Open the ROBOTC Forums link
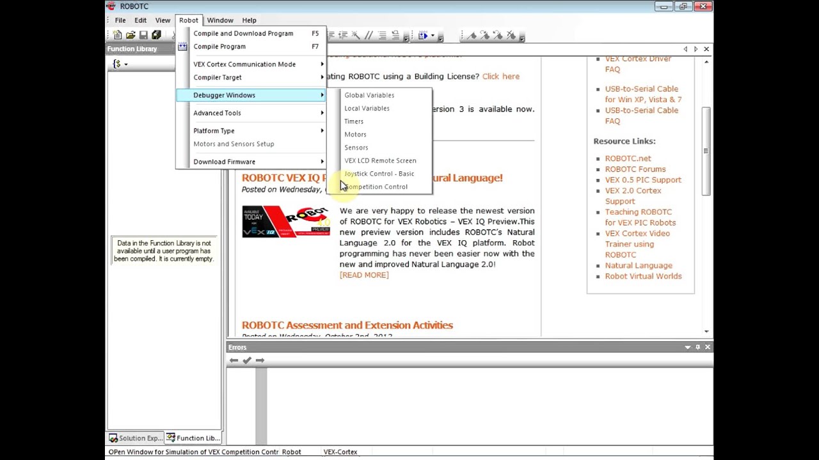 click(635, 169)
